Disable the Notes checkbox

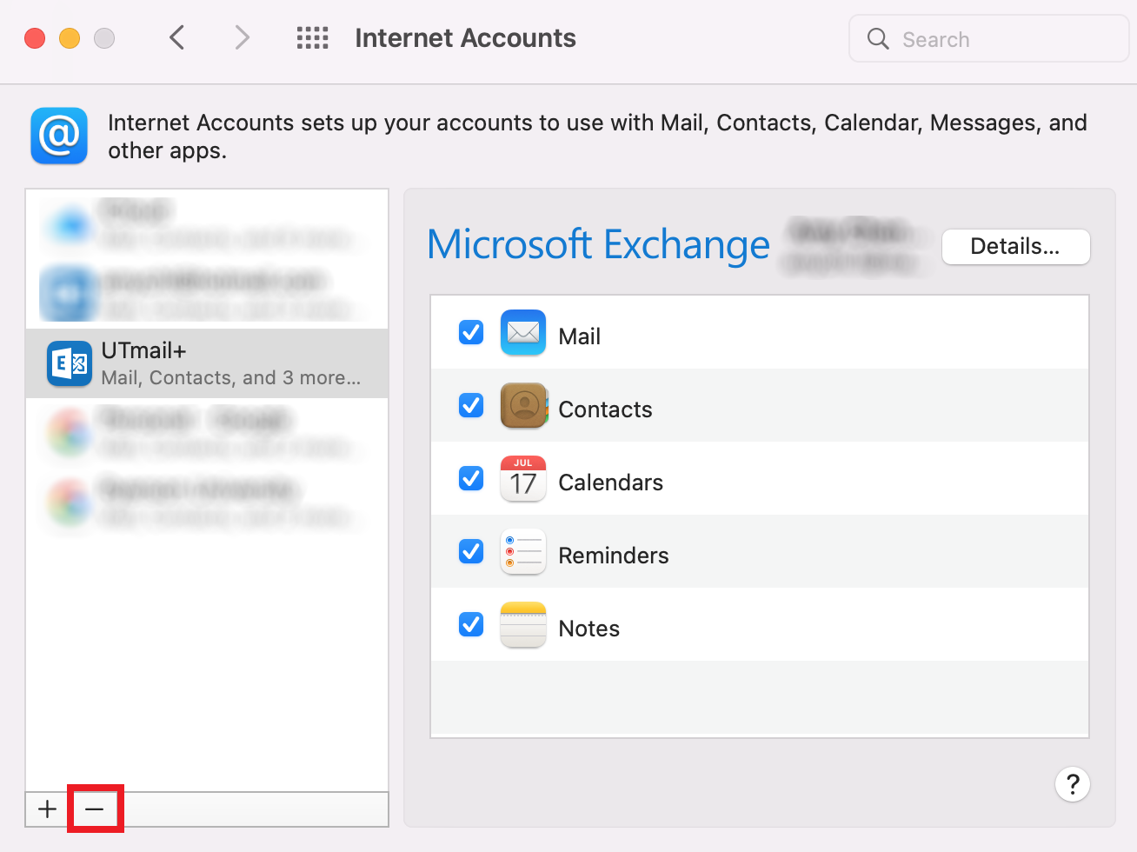[x=471, y=624]
